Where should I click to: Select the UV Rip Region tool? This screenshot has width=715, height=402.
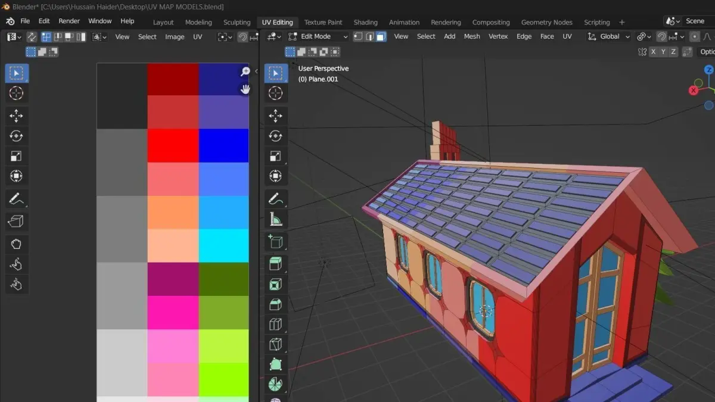pyautogui.click(x=16, y=222)
